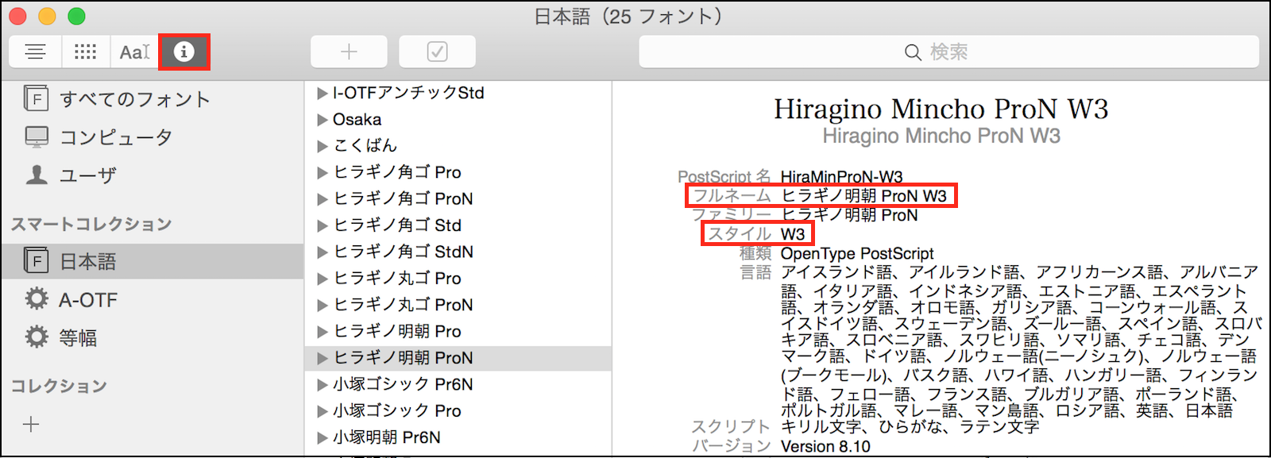Click the A-OTF gear icon
Image resolution: width=1271 pixels, height=458 pixels.
pos(37,298)
